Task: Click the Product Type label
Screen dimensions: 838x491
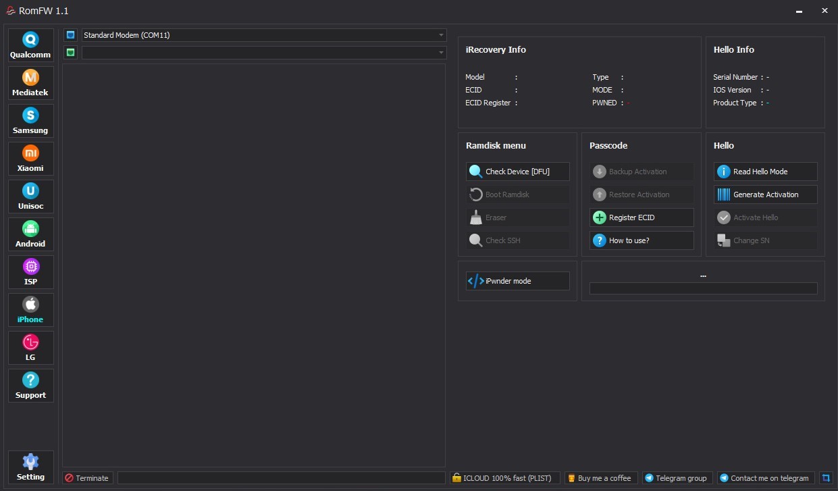Action: (x=735, y=103)
